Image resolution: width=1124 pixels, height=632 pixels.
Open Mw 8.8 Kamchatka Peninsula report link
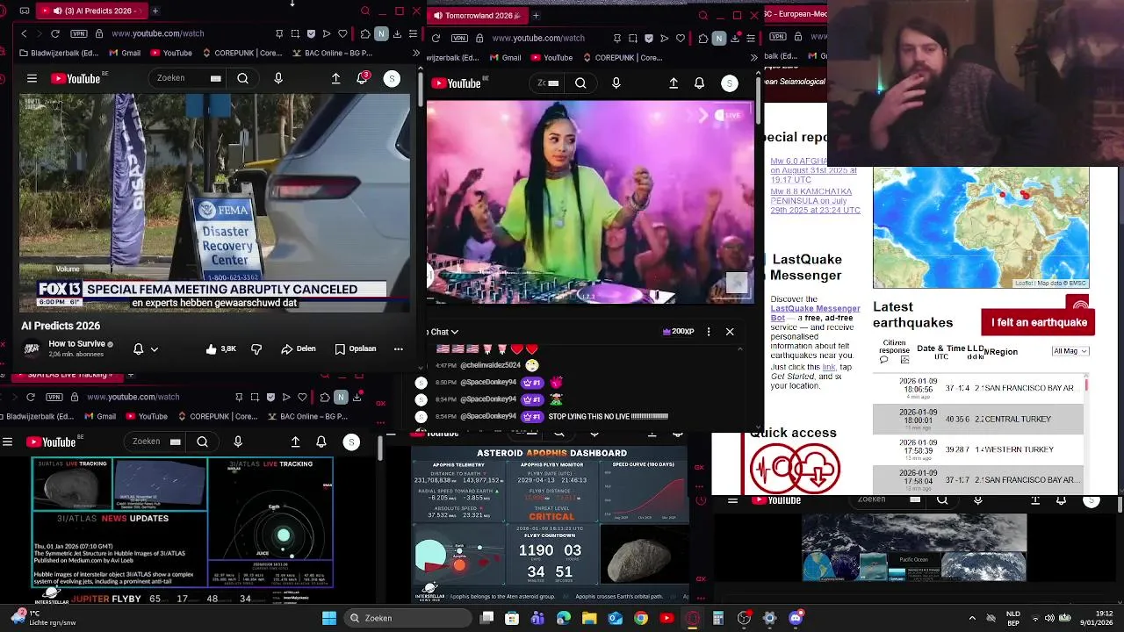[815, 201]
